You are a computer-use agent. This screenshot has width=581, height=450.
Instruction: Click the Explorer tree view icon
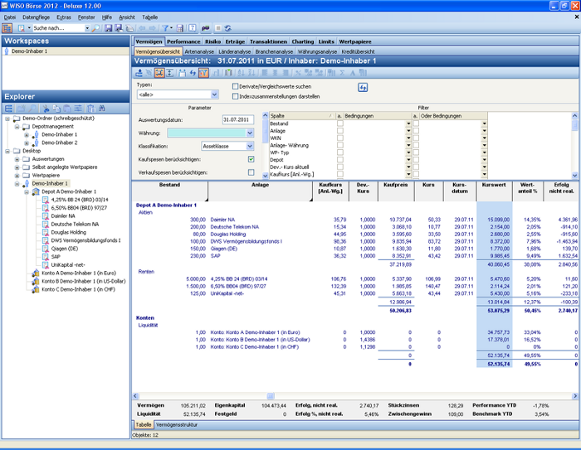pyautogui.click(x=8, y=109)
